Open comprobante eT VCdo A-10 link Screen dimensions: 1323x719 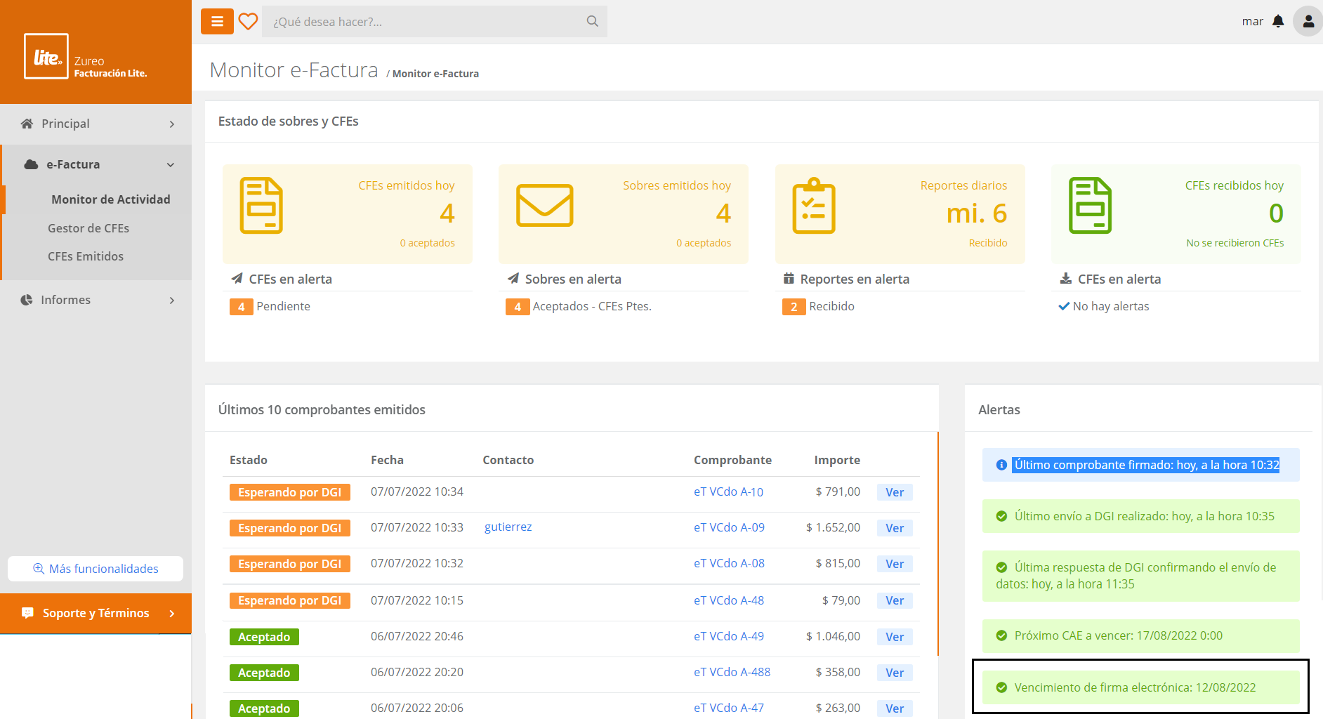(x=728, y=492)
